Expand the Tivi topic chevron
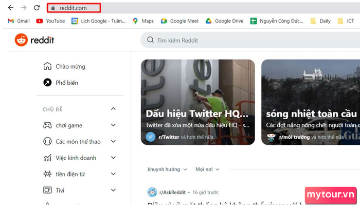Viewport: 360px width, 208px height. click(113, 190)
